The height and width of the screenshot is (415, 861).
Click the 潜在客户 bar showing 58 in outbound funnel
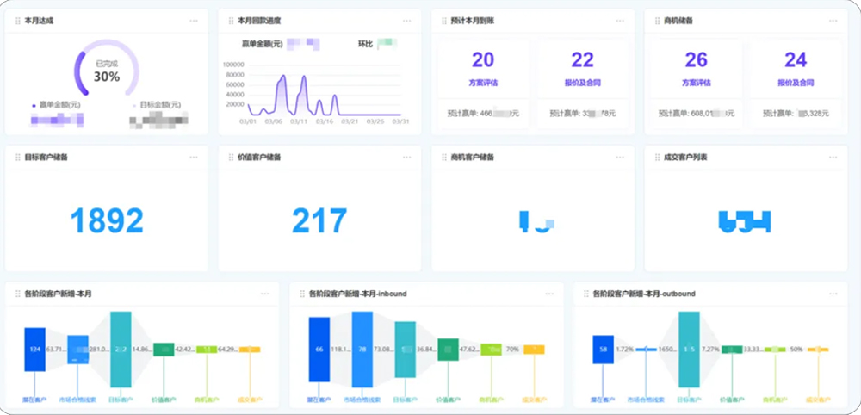click(603, 350)
